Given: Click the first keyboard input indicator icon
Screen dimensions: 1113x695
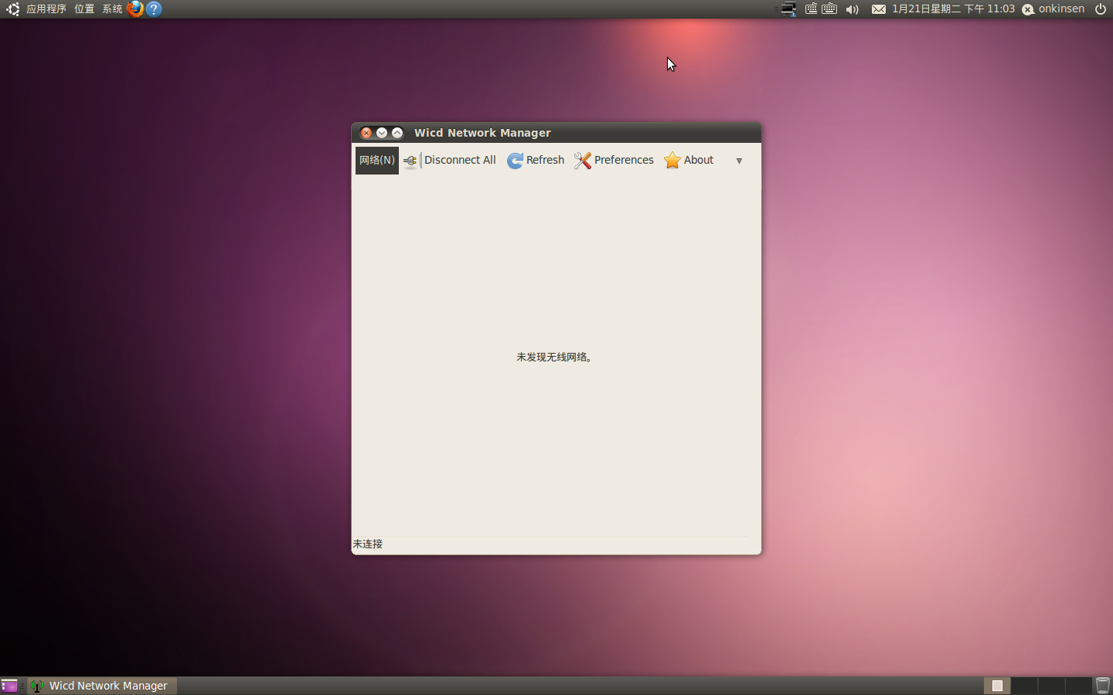Looking at the screenshot, I should click(811, 9).
